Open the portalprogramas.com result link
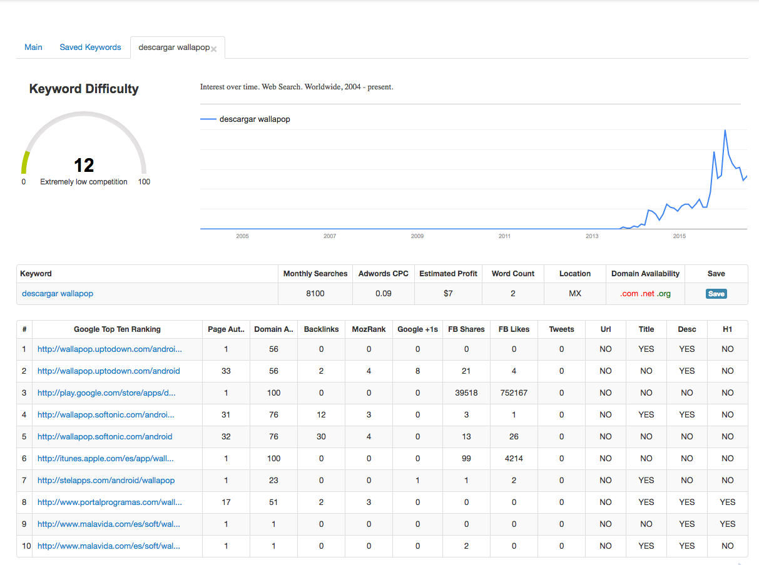759x565 pixels. [x=110, y=502]
